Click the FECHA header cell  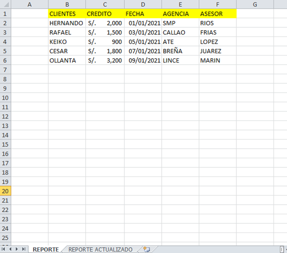tap(143, 13)
